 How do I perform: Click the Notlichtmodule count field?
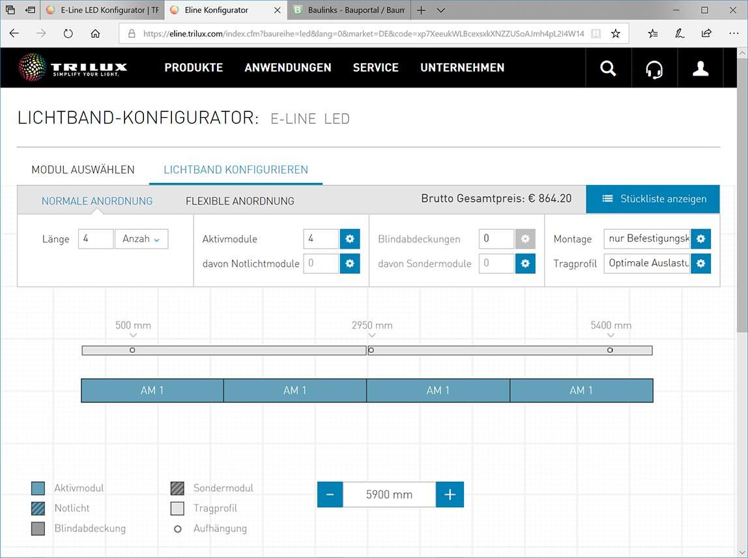point(321,264)
